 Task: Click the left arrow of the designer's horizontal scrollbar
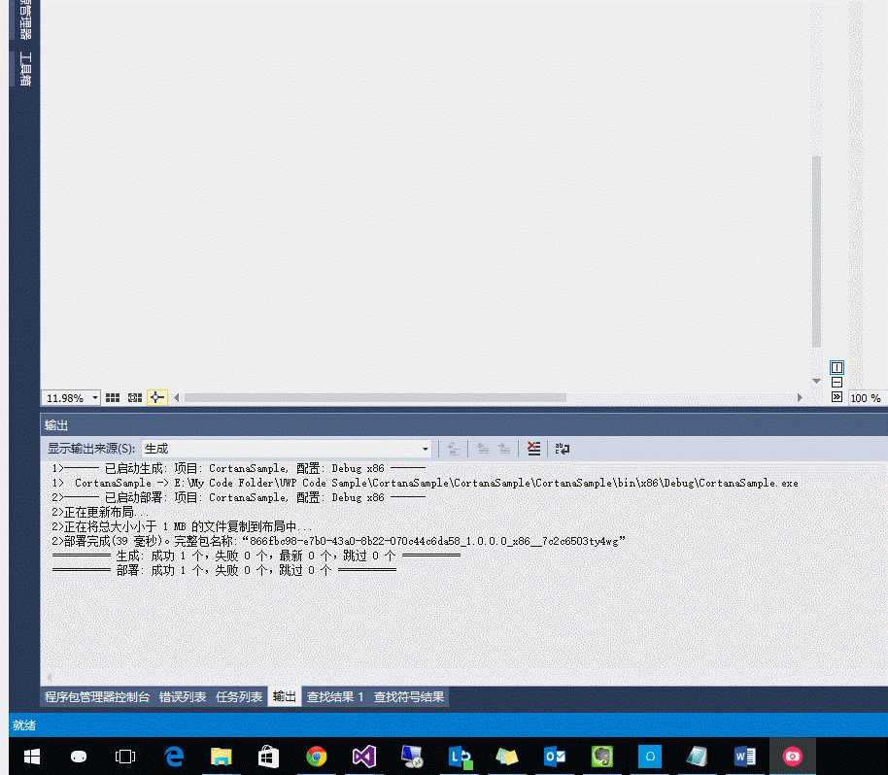[x=177, y=398]
